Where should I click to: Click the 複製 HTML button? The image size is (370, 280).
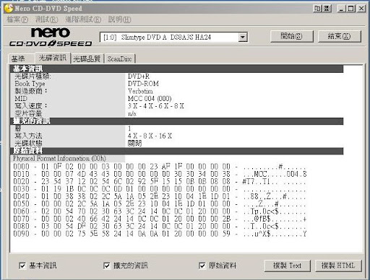tap(338, 266)
